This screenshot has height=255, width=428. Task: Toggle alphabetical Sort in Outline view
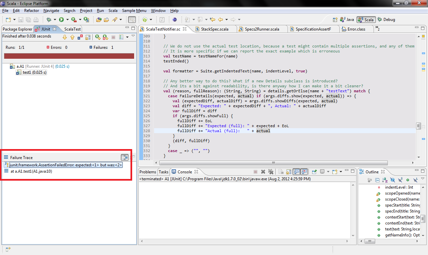pyautogui.click(x=385, y=180)
